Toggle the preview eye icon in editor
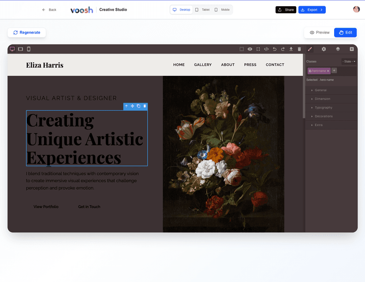 tap(250, 49)
